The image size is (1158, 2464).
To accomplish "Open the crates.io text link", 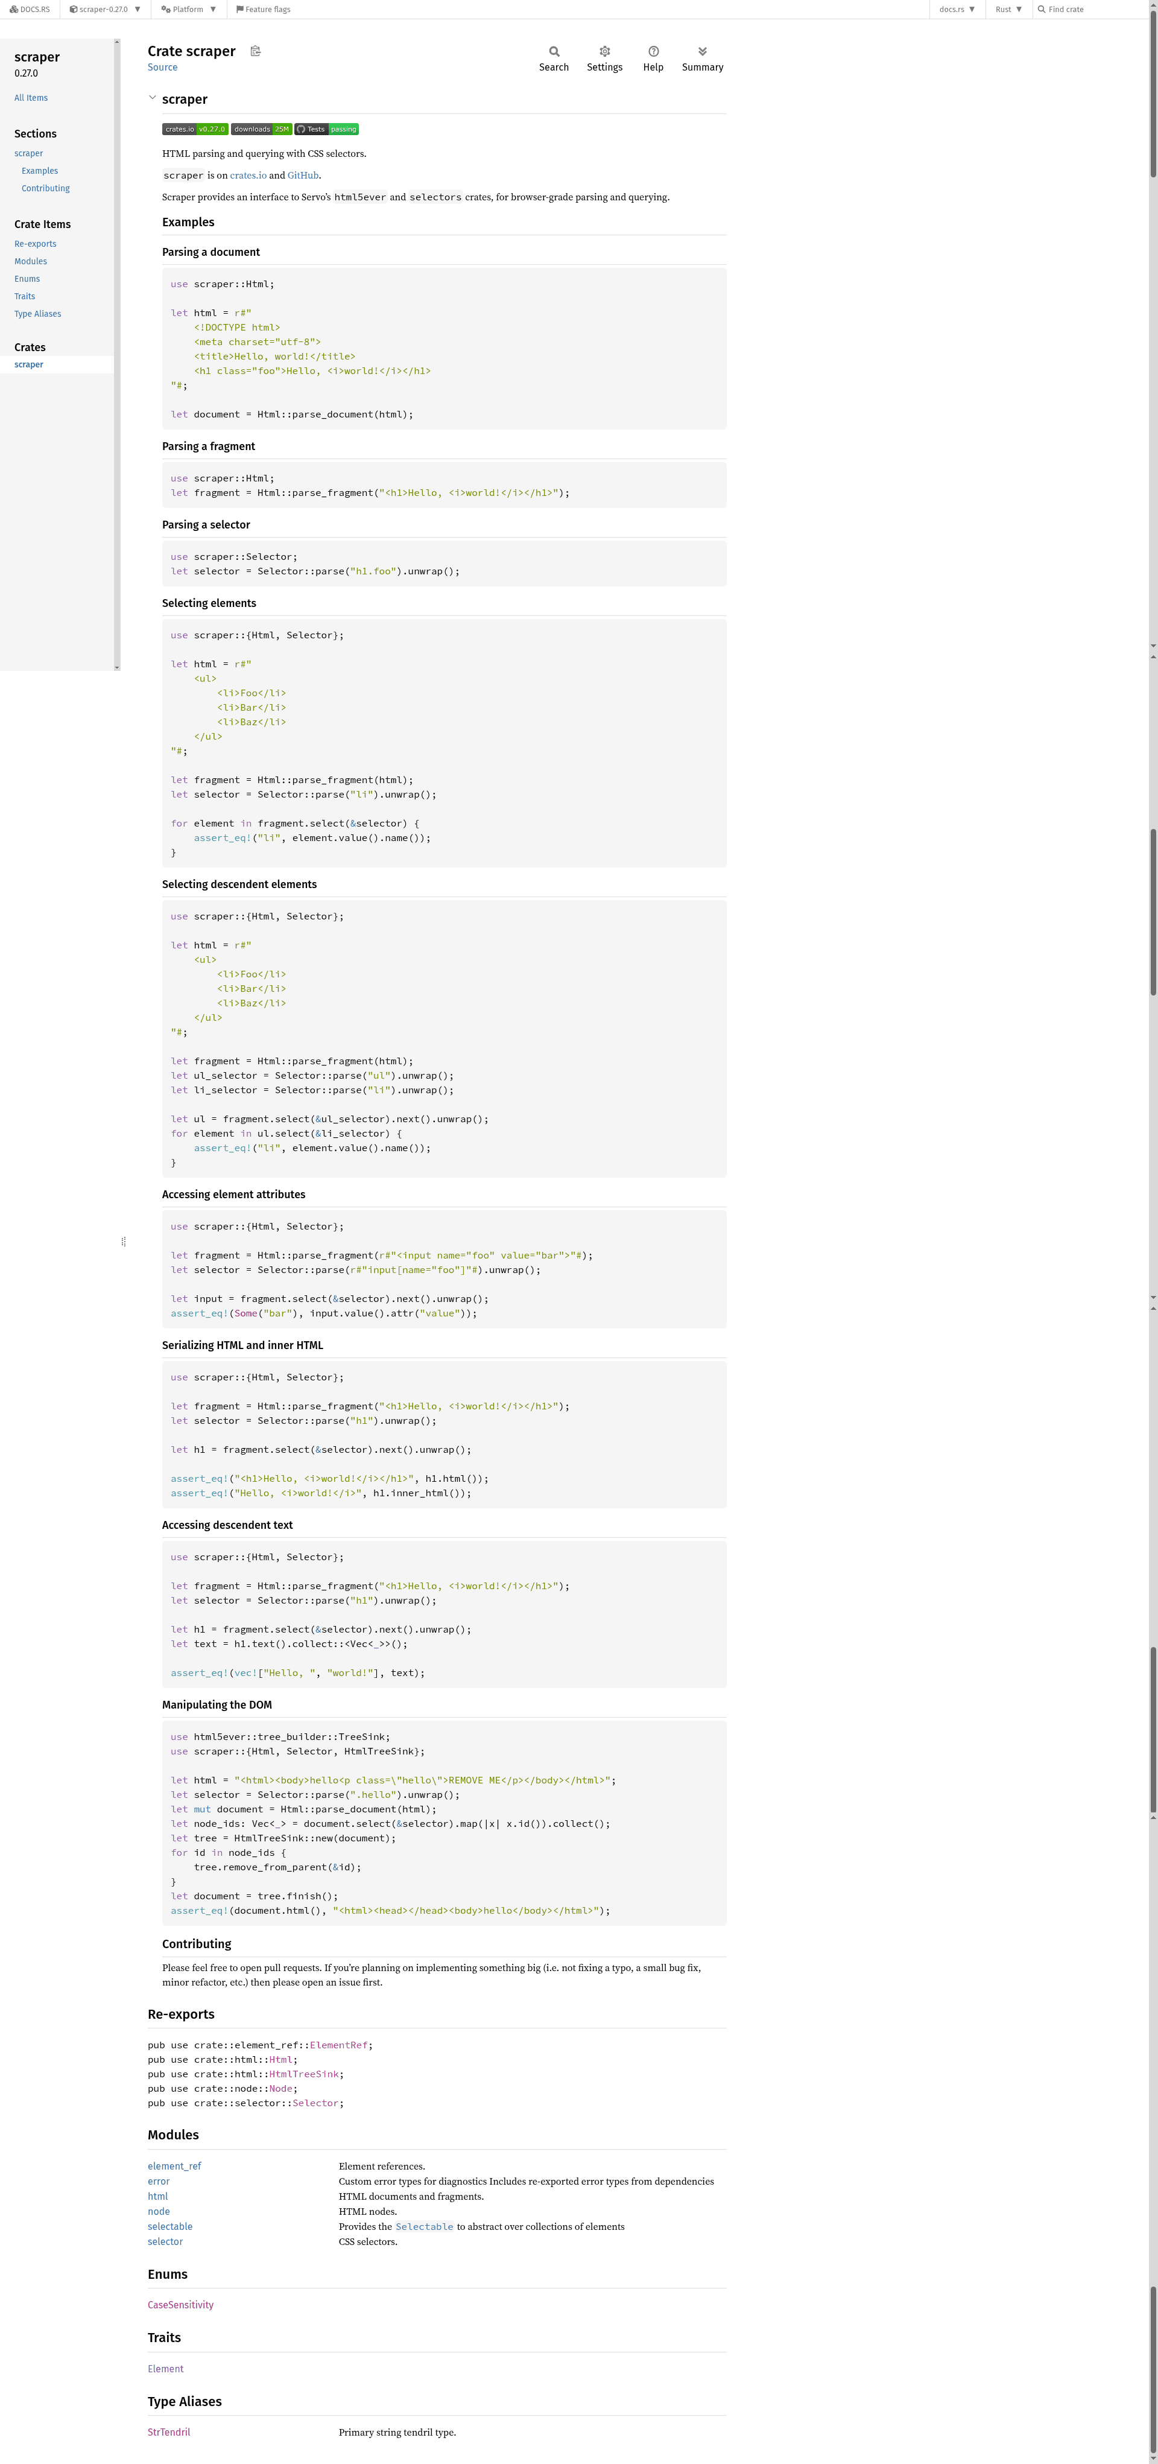I will (248, 176).
